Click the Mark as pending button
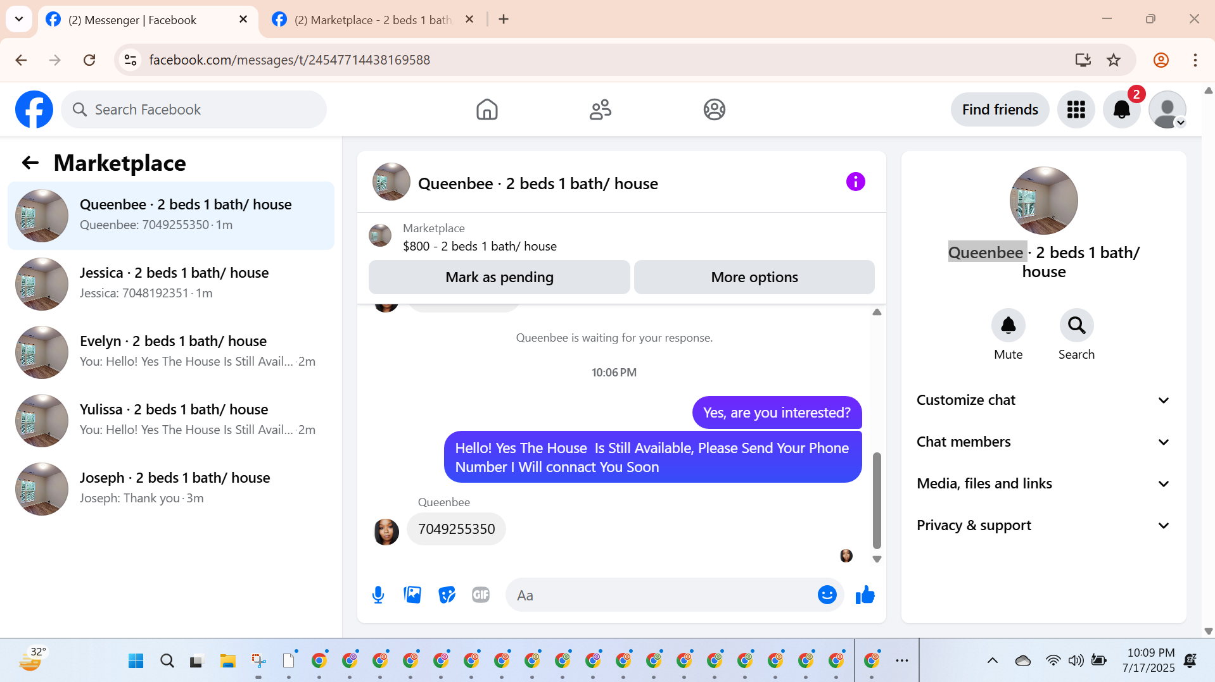Image resolution: width=1215 pixels, height=682 pixels. (499, 277)
